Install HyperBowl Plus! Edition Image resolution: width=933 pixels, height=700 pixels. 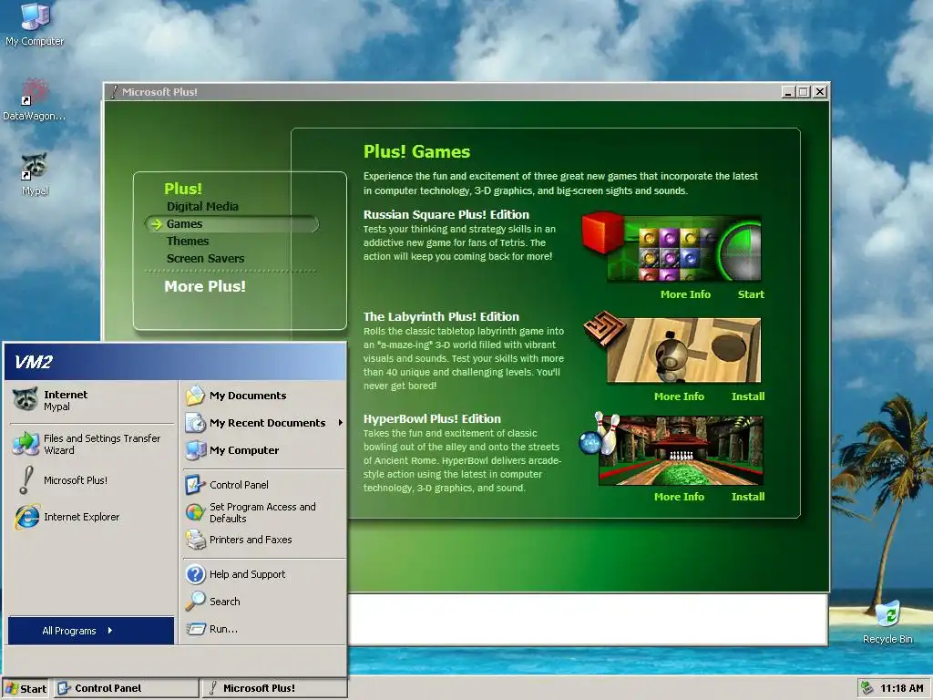(x=748, y=497)
